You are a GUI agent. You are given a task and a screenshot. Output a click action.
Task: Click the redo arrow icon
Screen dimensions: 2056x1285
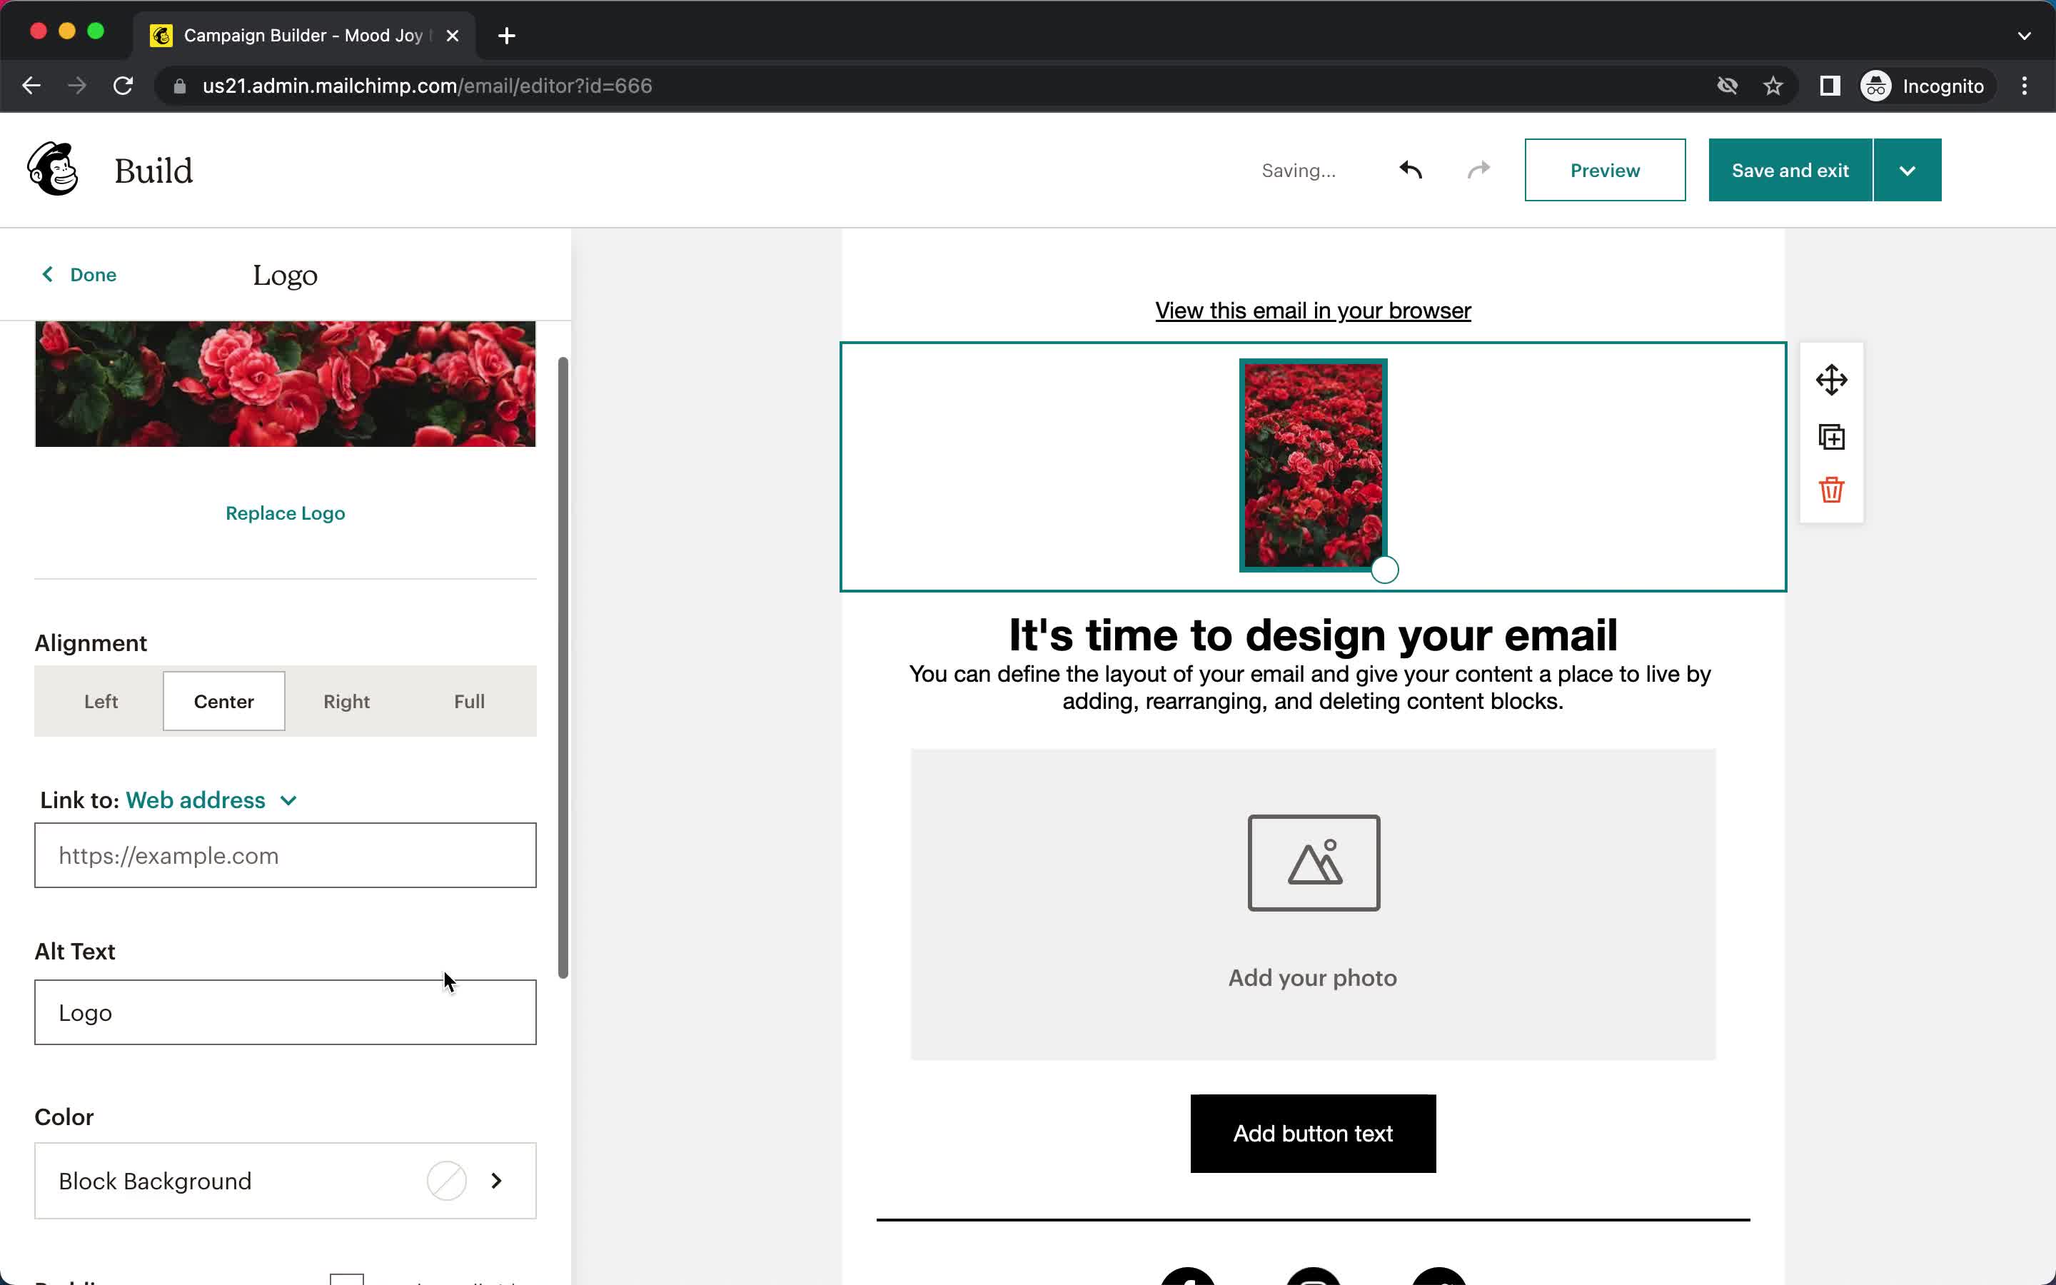[x=1478, y=168]
